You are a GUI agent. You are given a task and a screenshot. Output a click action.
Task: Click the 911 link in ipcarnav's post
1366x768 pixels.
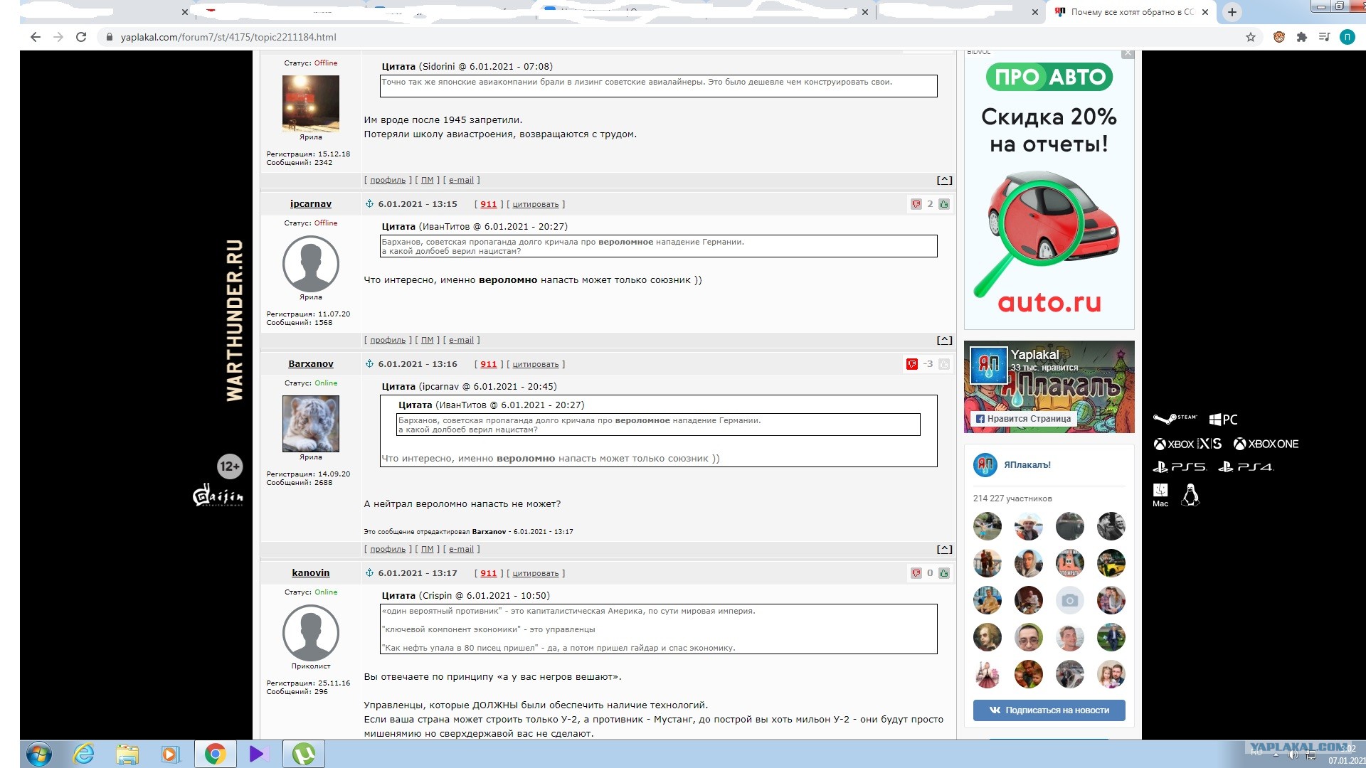pos(489,204)
